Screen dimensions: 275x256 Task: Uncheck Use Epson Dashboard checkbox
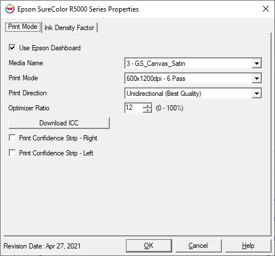(x=12, y=48)
